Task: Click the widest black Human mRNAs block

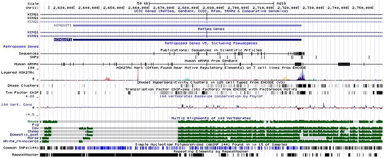Action: tap(344, 64)
